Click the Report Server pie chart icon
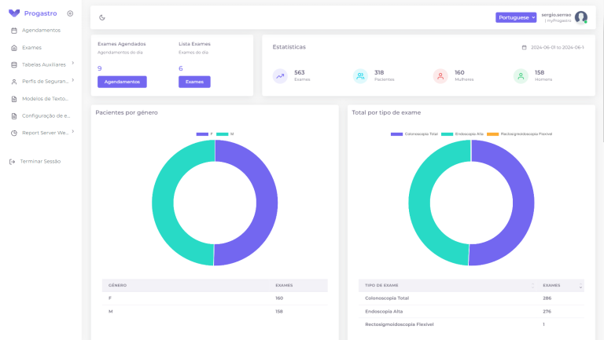Image resolution: width=604 pixels, height=340 pixels. coord(14,133)
